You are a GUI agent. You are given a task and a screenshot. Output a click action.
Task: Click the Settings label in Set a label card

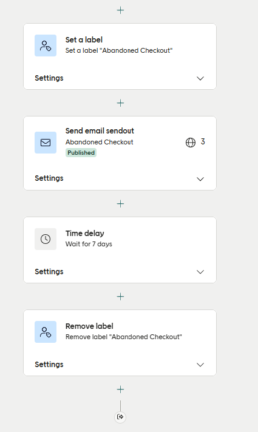point(49,78)
